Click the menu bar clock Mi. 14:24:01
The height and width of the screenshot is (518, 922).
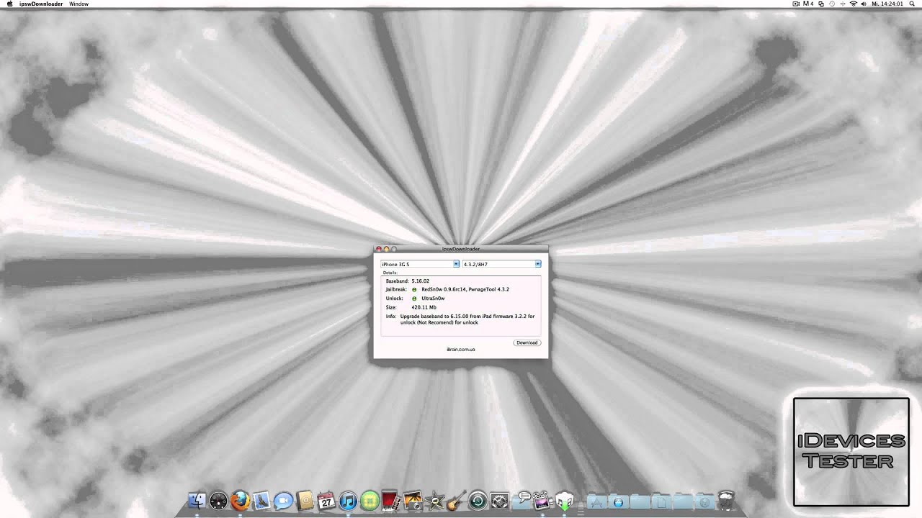[x=887, y=4]
